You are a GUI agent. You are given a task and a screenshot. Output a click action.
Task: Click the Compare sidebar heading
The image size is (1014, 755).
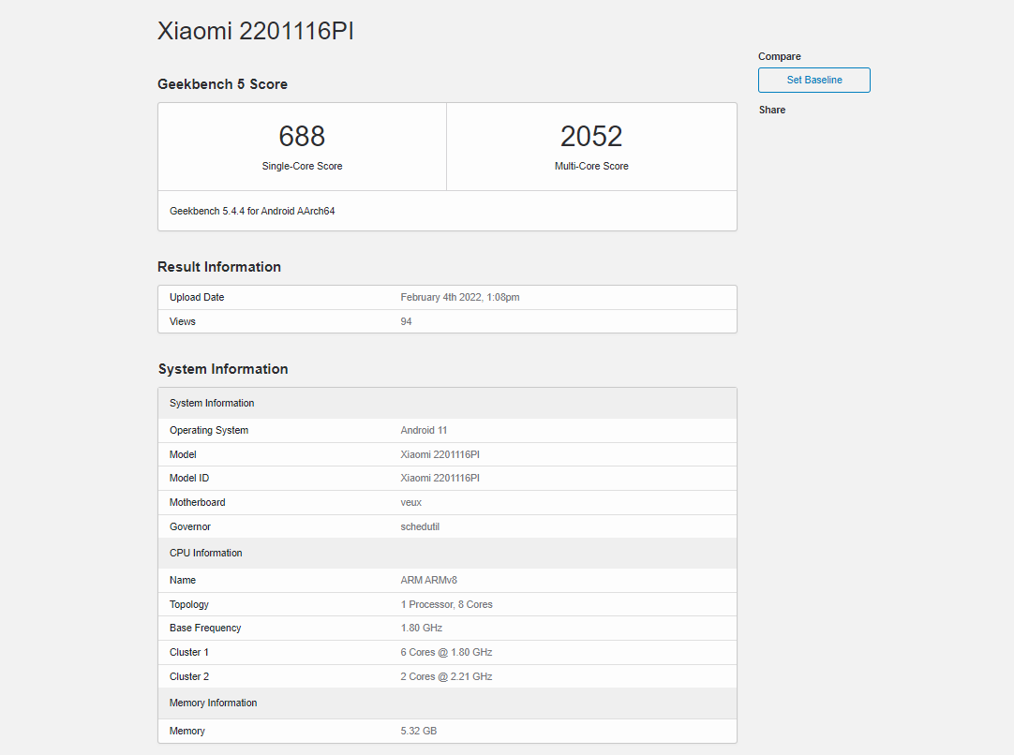780,57
